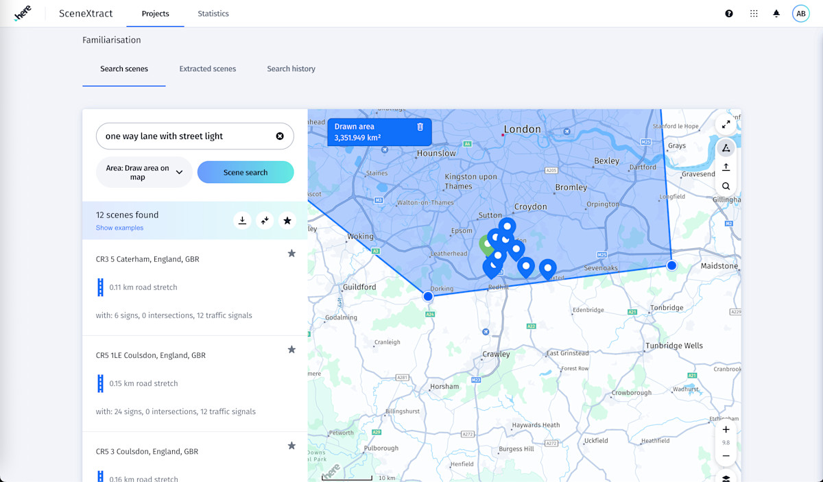The height and width of the screenshot is (482, 823).
Task: Click the Tunbridge Wells map label
Action: tap(673, 346)
